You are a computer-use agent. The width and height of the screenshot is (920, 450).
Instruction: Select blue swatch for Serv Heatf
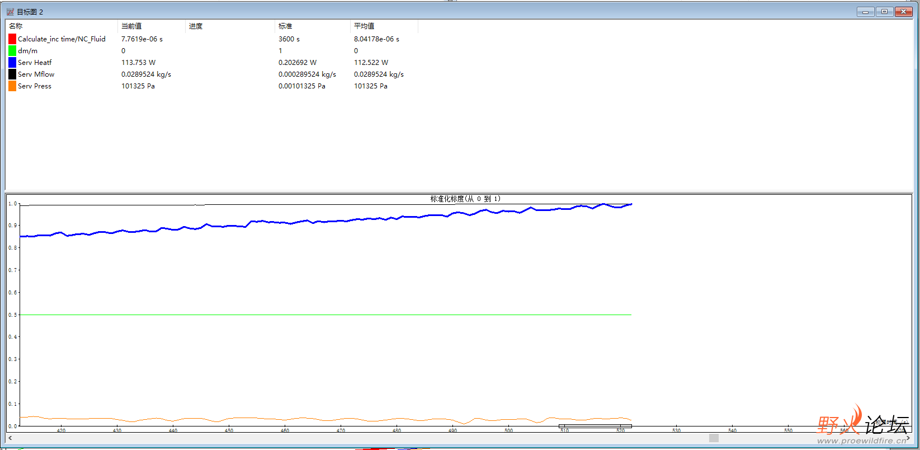coord(12,62)
